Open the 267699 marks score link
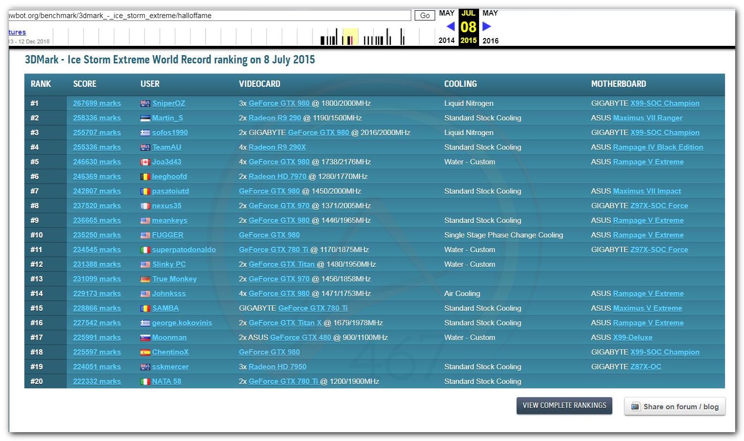 click(x=97, y=103)
